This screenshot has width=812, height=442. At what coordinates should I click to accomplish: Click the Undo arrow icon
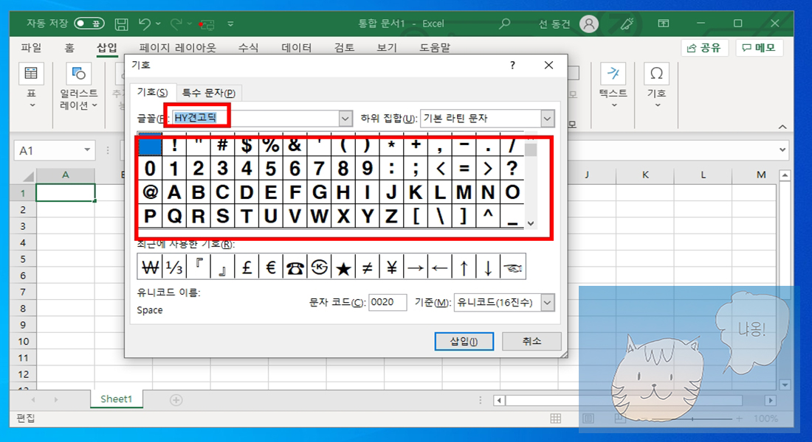tap(145, 24)
